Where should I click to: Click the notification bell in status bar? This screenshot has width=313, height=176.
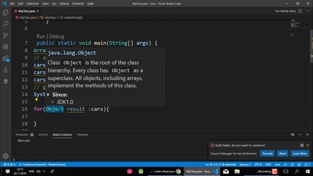point(307,164)
